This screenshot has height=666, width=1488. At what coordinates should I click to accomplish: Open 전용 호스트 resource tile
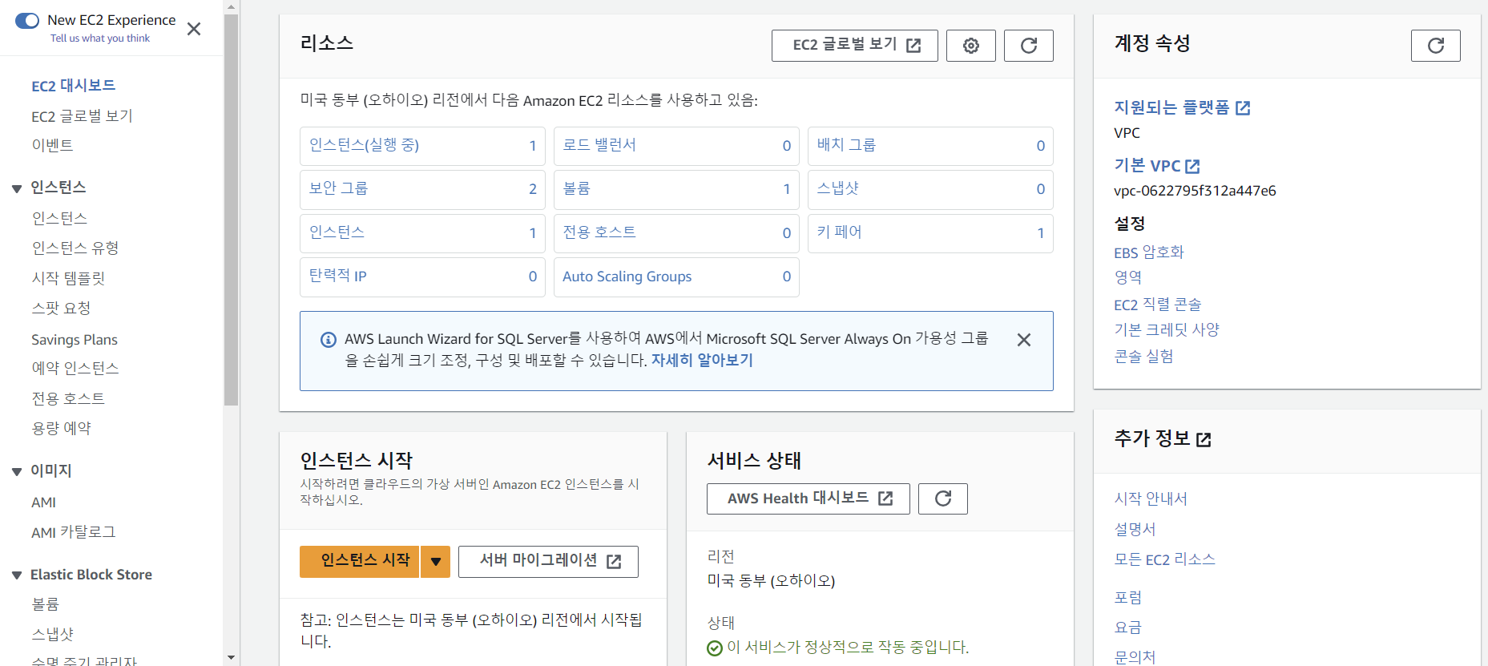[676, 233]
